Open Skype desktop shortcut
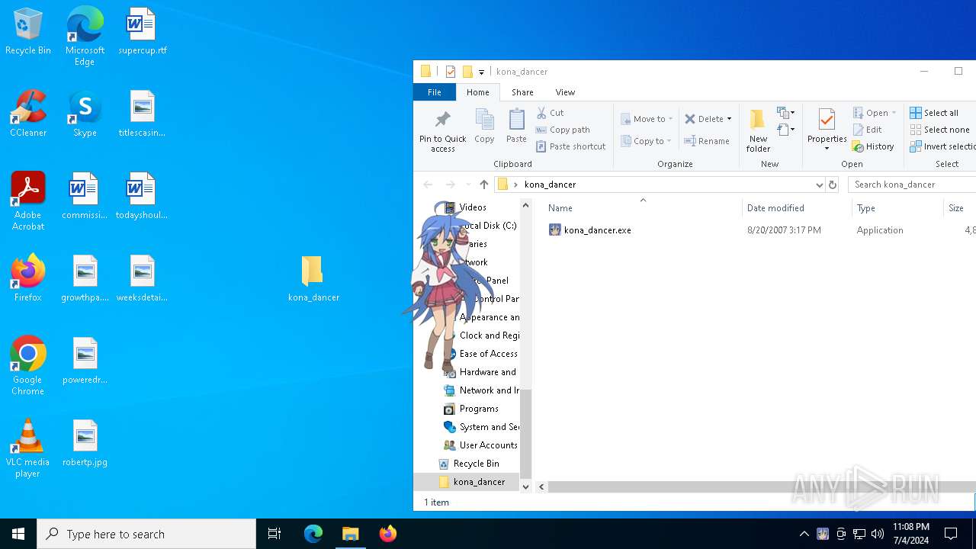976x549 pixels. click(x=85, y=114)
